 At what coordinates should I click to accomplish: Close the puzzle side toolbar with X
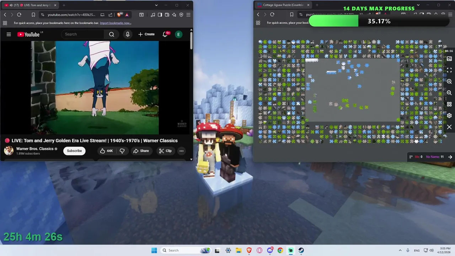point(449,127)
